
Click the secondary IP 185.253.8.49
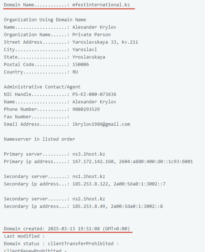pos(89,206)
